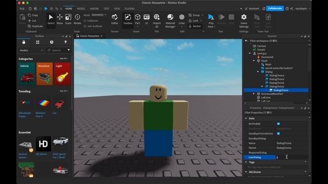
Task: Switch to the HOME ribbon tab
Action: point(69,9)
